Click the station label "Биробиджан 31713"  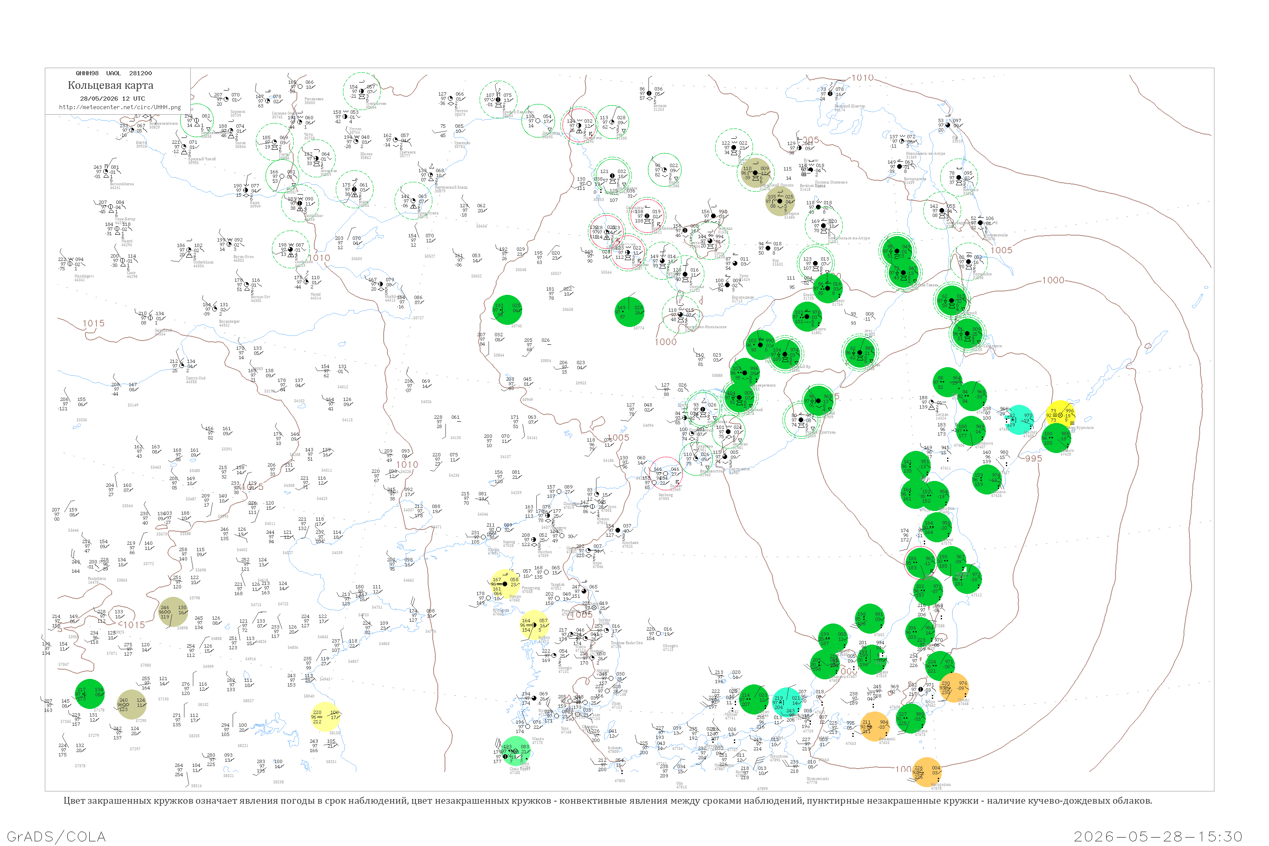[x=743, y=299]
